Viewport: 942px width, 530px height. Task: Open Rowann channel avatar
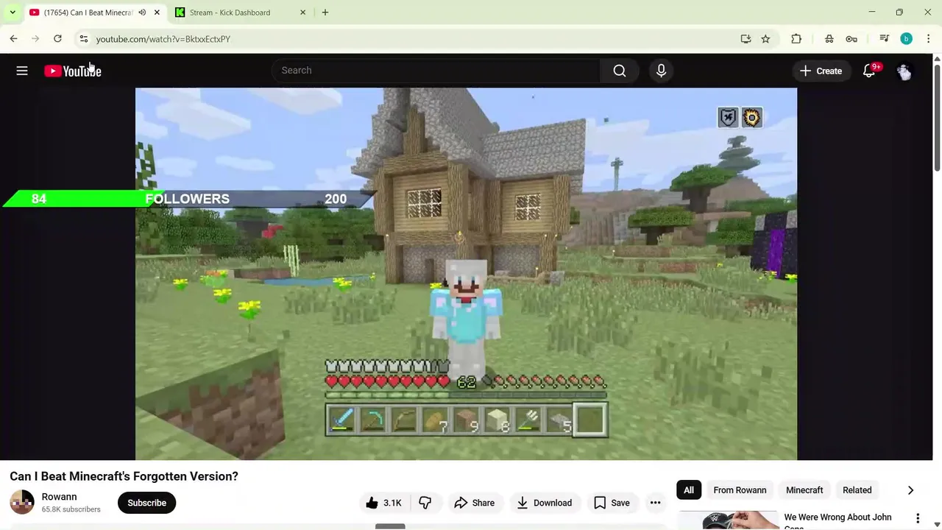22,502
